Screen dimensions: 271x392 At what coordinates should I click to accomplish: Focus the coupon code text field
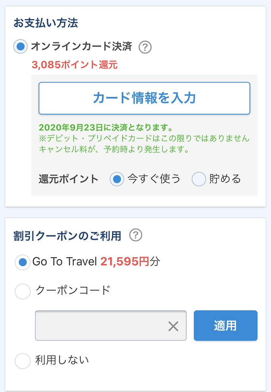coord(111,325)
